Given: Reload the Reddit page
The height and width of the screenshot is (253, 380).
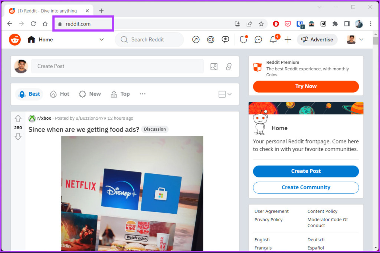Looking at the screenshot, I should coord(33,24).
